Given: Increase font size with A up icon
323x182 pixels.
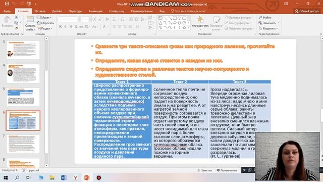Looking at the screenshot, I should [x=95, y=19].
